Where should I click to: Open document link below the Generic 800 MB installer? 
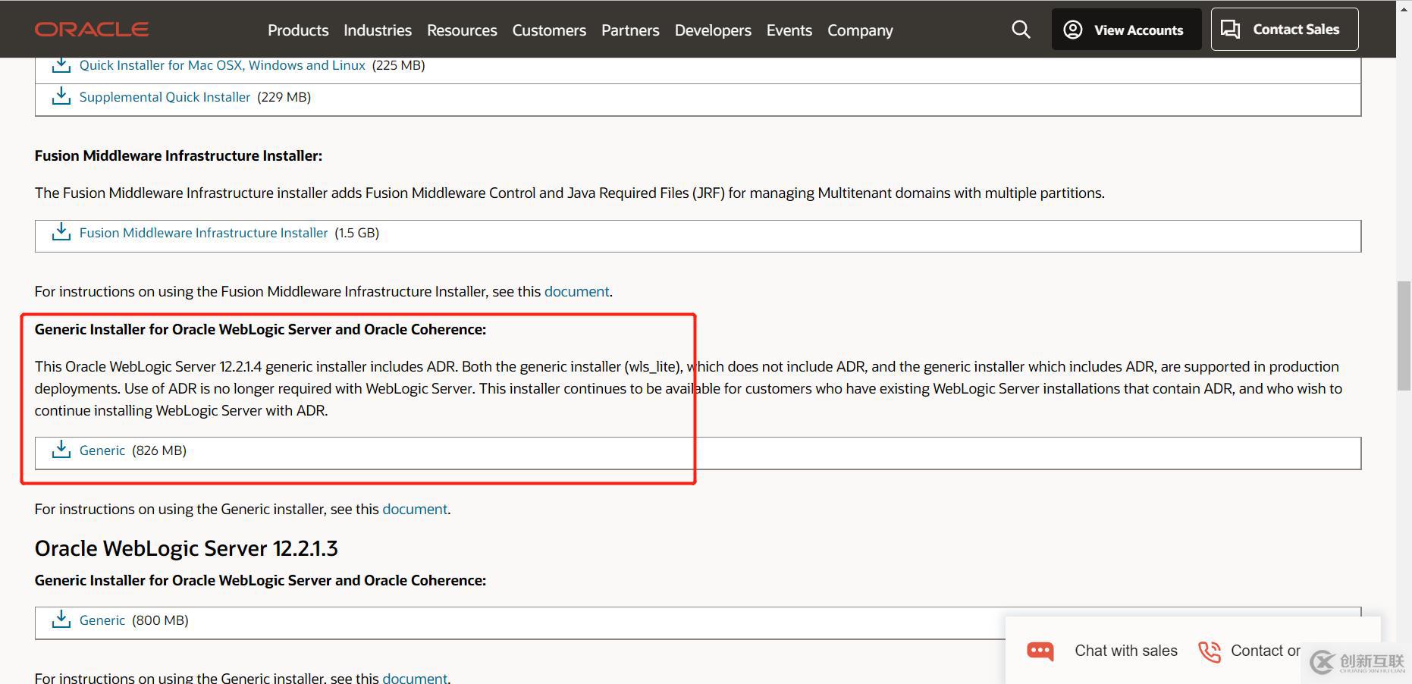pyautogui.click(x=415, y=677)
